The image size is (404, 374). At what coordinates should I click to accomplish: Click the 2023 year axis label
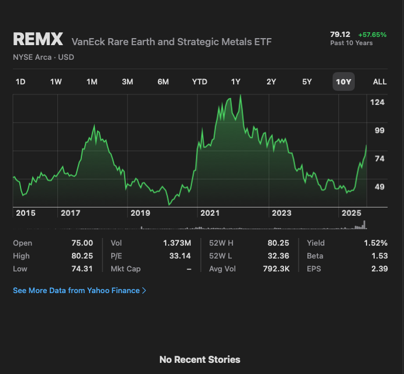282,213
